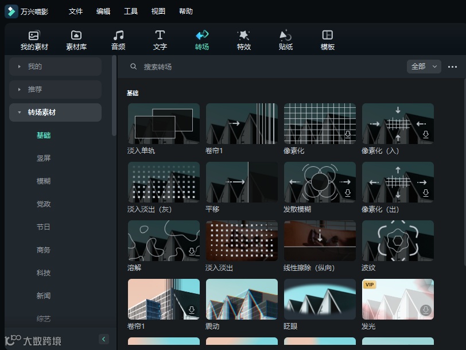Open the 视图 menu
The height and width of the screenshot is (350, 466).
point(158,11)
